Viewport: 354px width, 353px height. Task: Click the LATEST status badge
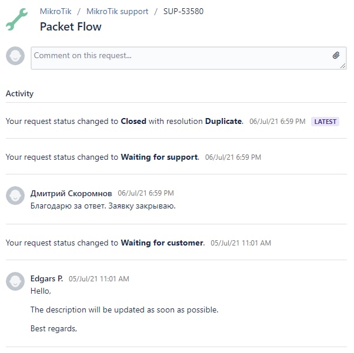pos(325,122)
